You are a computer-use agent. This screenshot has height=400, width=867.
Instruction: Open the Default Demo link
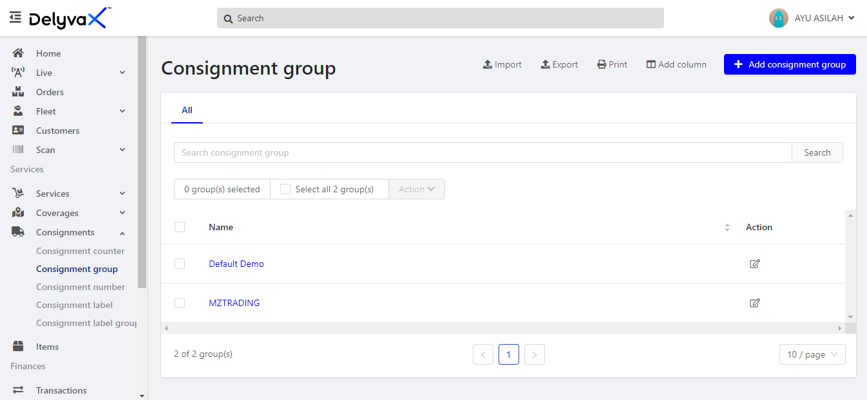coord(236,264)
